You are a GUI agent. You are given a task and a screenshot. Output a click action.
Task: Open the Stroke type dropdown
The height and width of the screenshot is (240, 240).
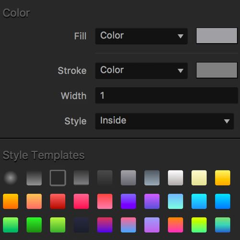(141, 71)
